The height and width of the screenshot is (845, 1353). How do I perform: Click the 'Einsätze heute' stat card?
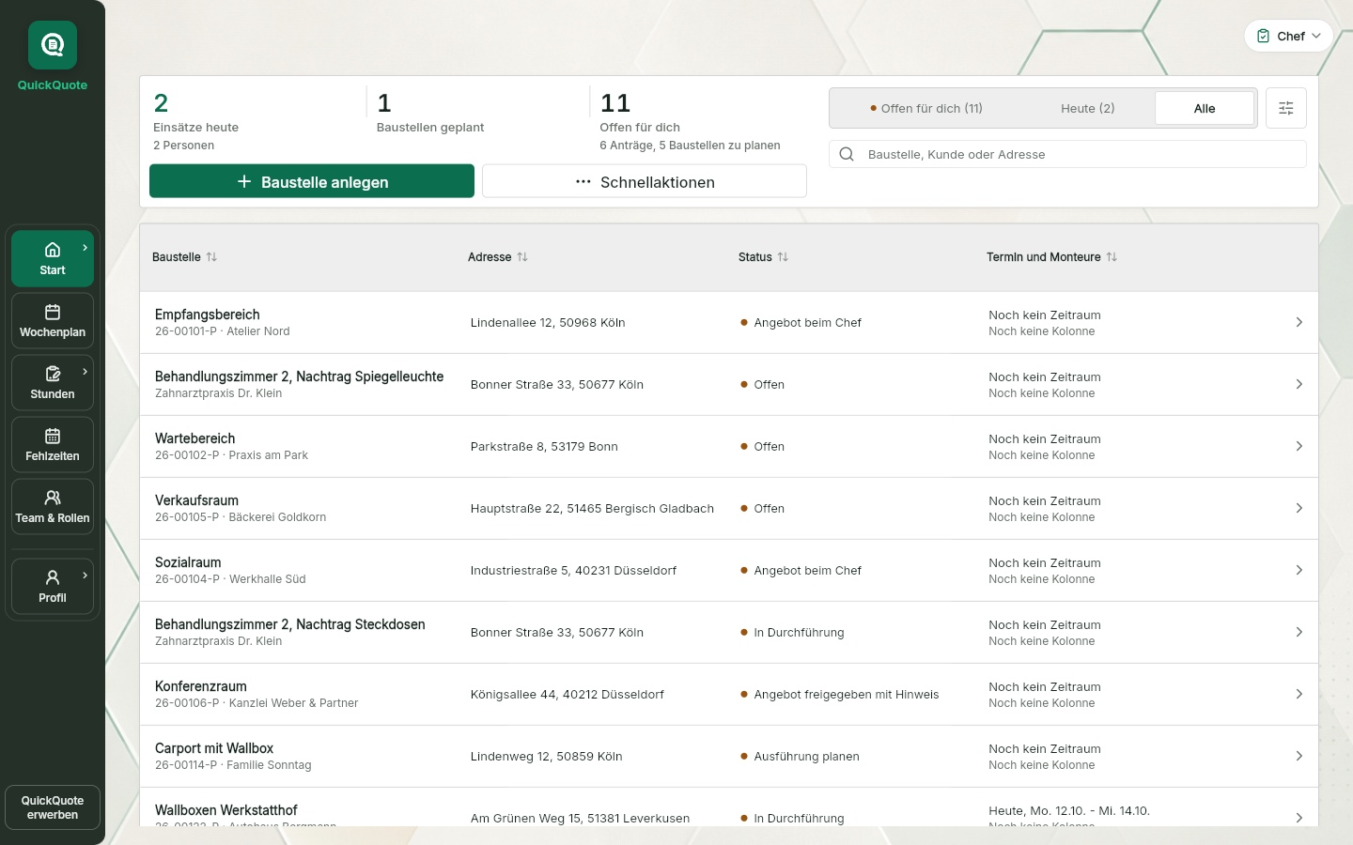254,120
